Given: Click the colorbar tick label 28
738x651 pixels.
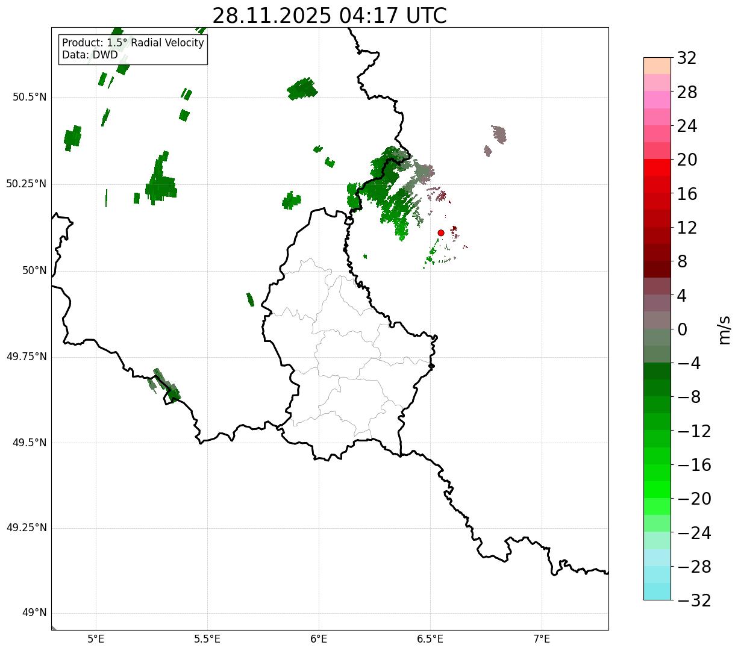Looking at the screenshot, I should coord(687,93).
